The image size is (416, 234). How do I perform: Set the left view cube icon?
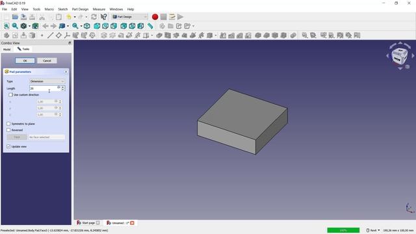(x=140, y=26)
